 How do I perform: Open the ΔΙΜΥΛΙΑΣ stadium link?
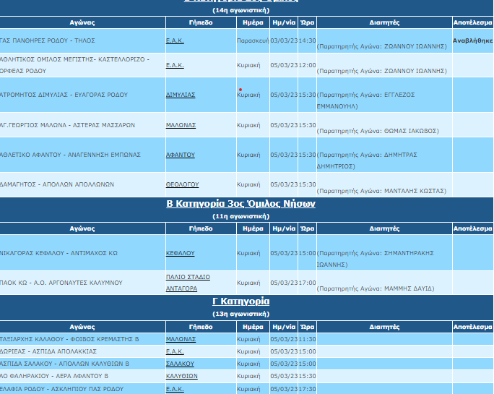pyautogui.click(x=181, y=95)
